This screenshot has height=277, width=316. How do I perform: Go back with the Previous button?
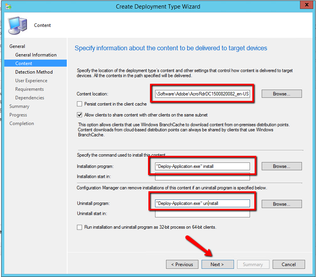pyautogui.click(x=182, y=265)
